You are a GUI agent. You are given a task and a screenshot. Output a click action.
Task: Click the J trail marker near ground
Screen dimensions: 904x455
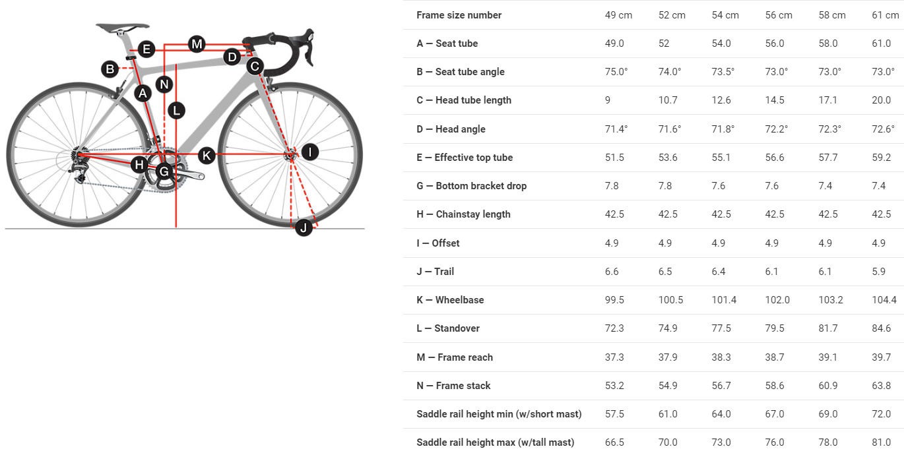coord(304,228)
